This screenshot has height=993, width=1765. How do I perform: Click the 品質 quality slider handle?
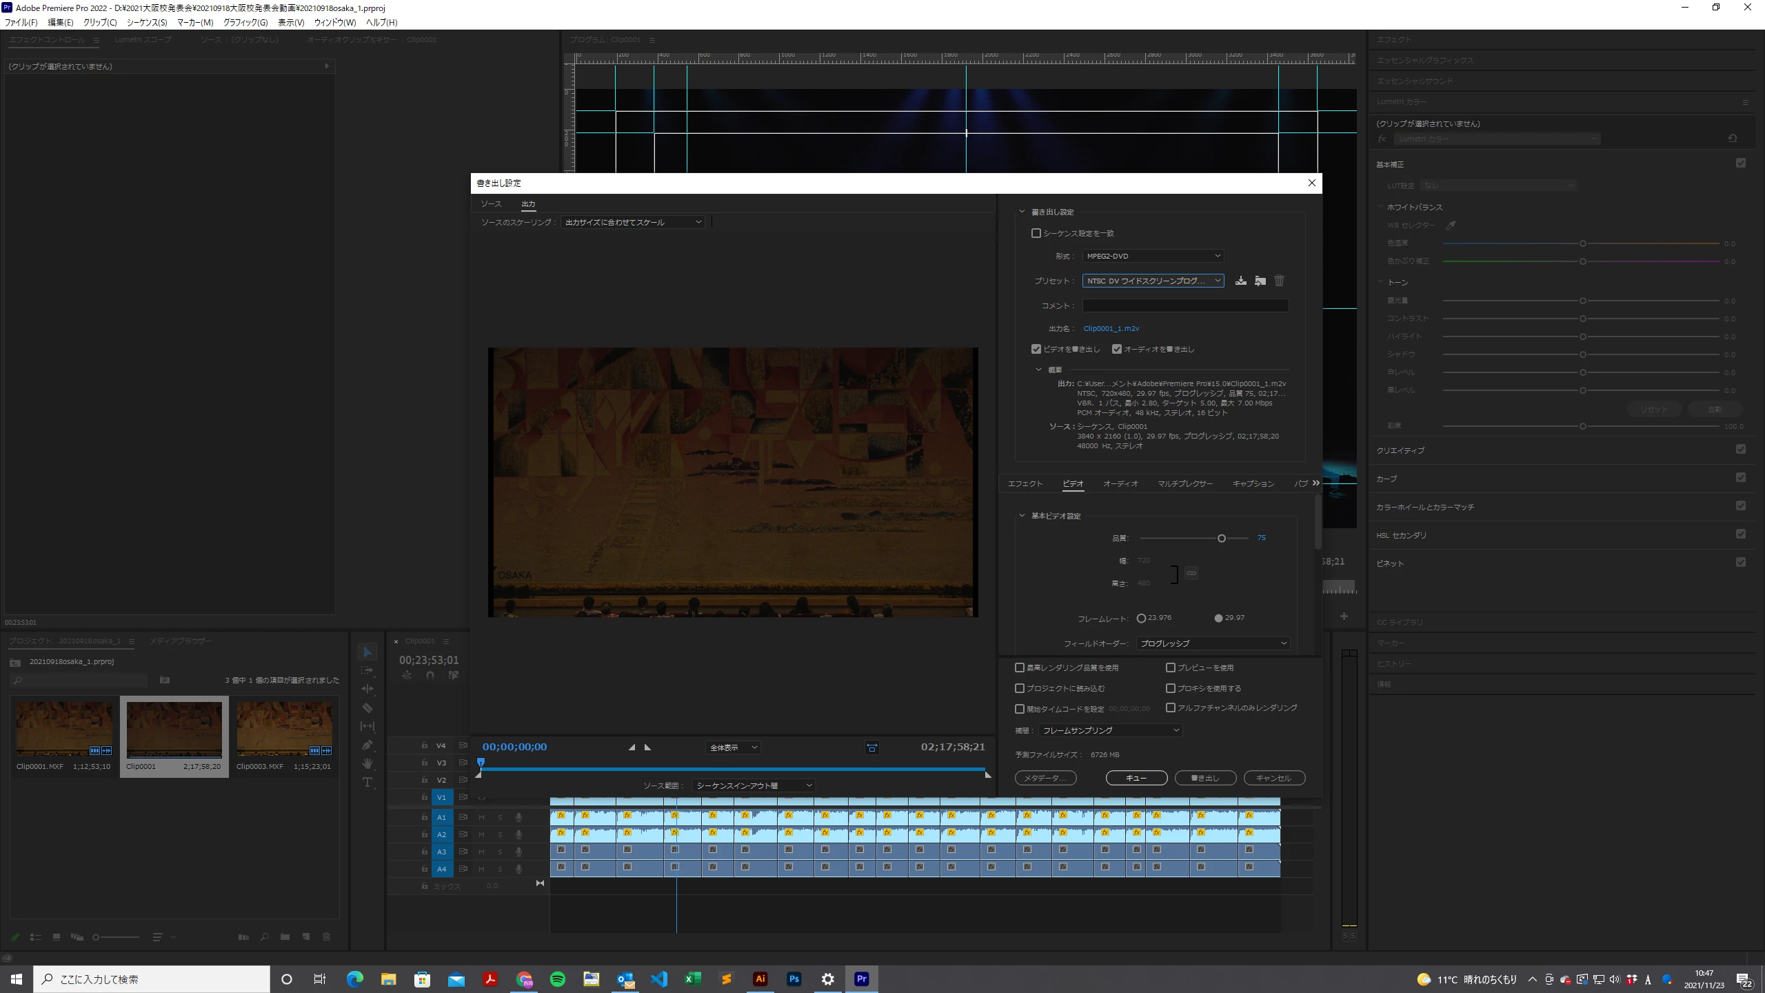tap(1221, 538)
